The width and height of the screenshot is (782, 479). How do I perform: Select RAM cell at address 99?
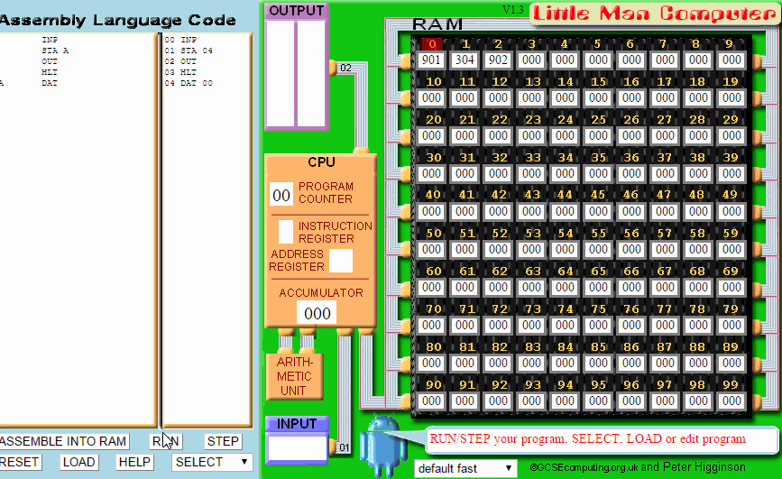pos(731,401)
